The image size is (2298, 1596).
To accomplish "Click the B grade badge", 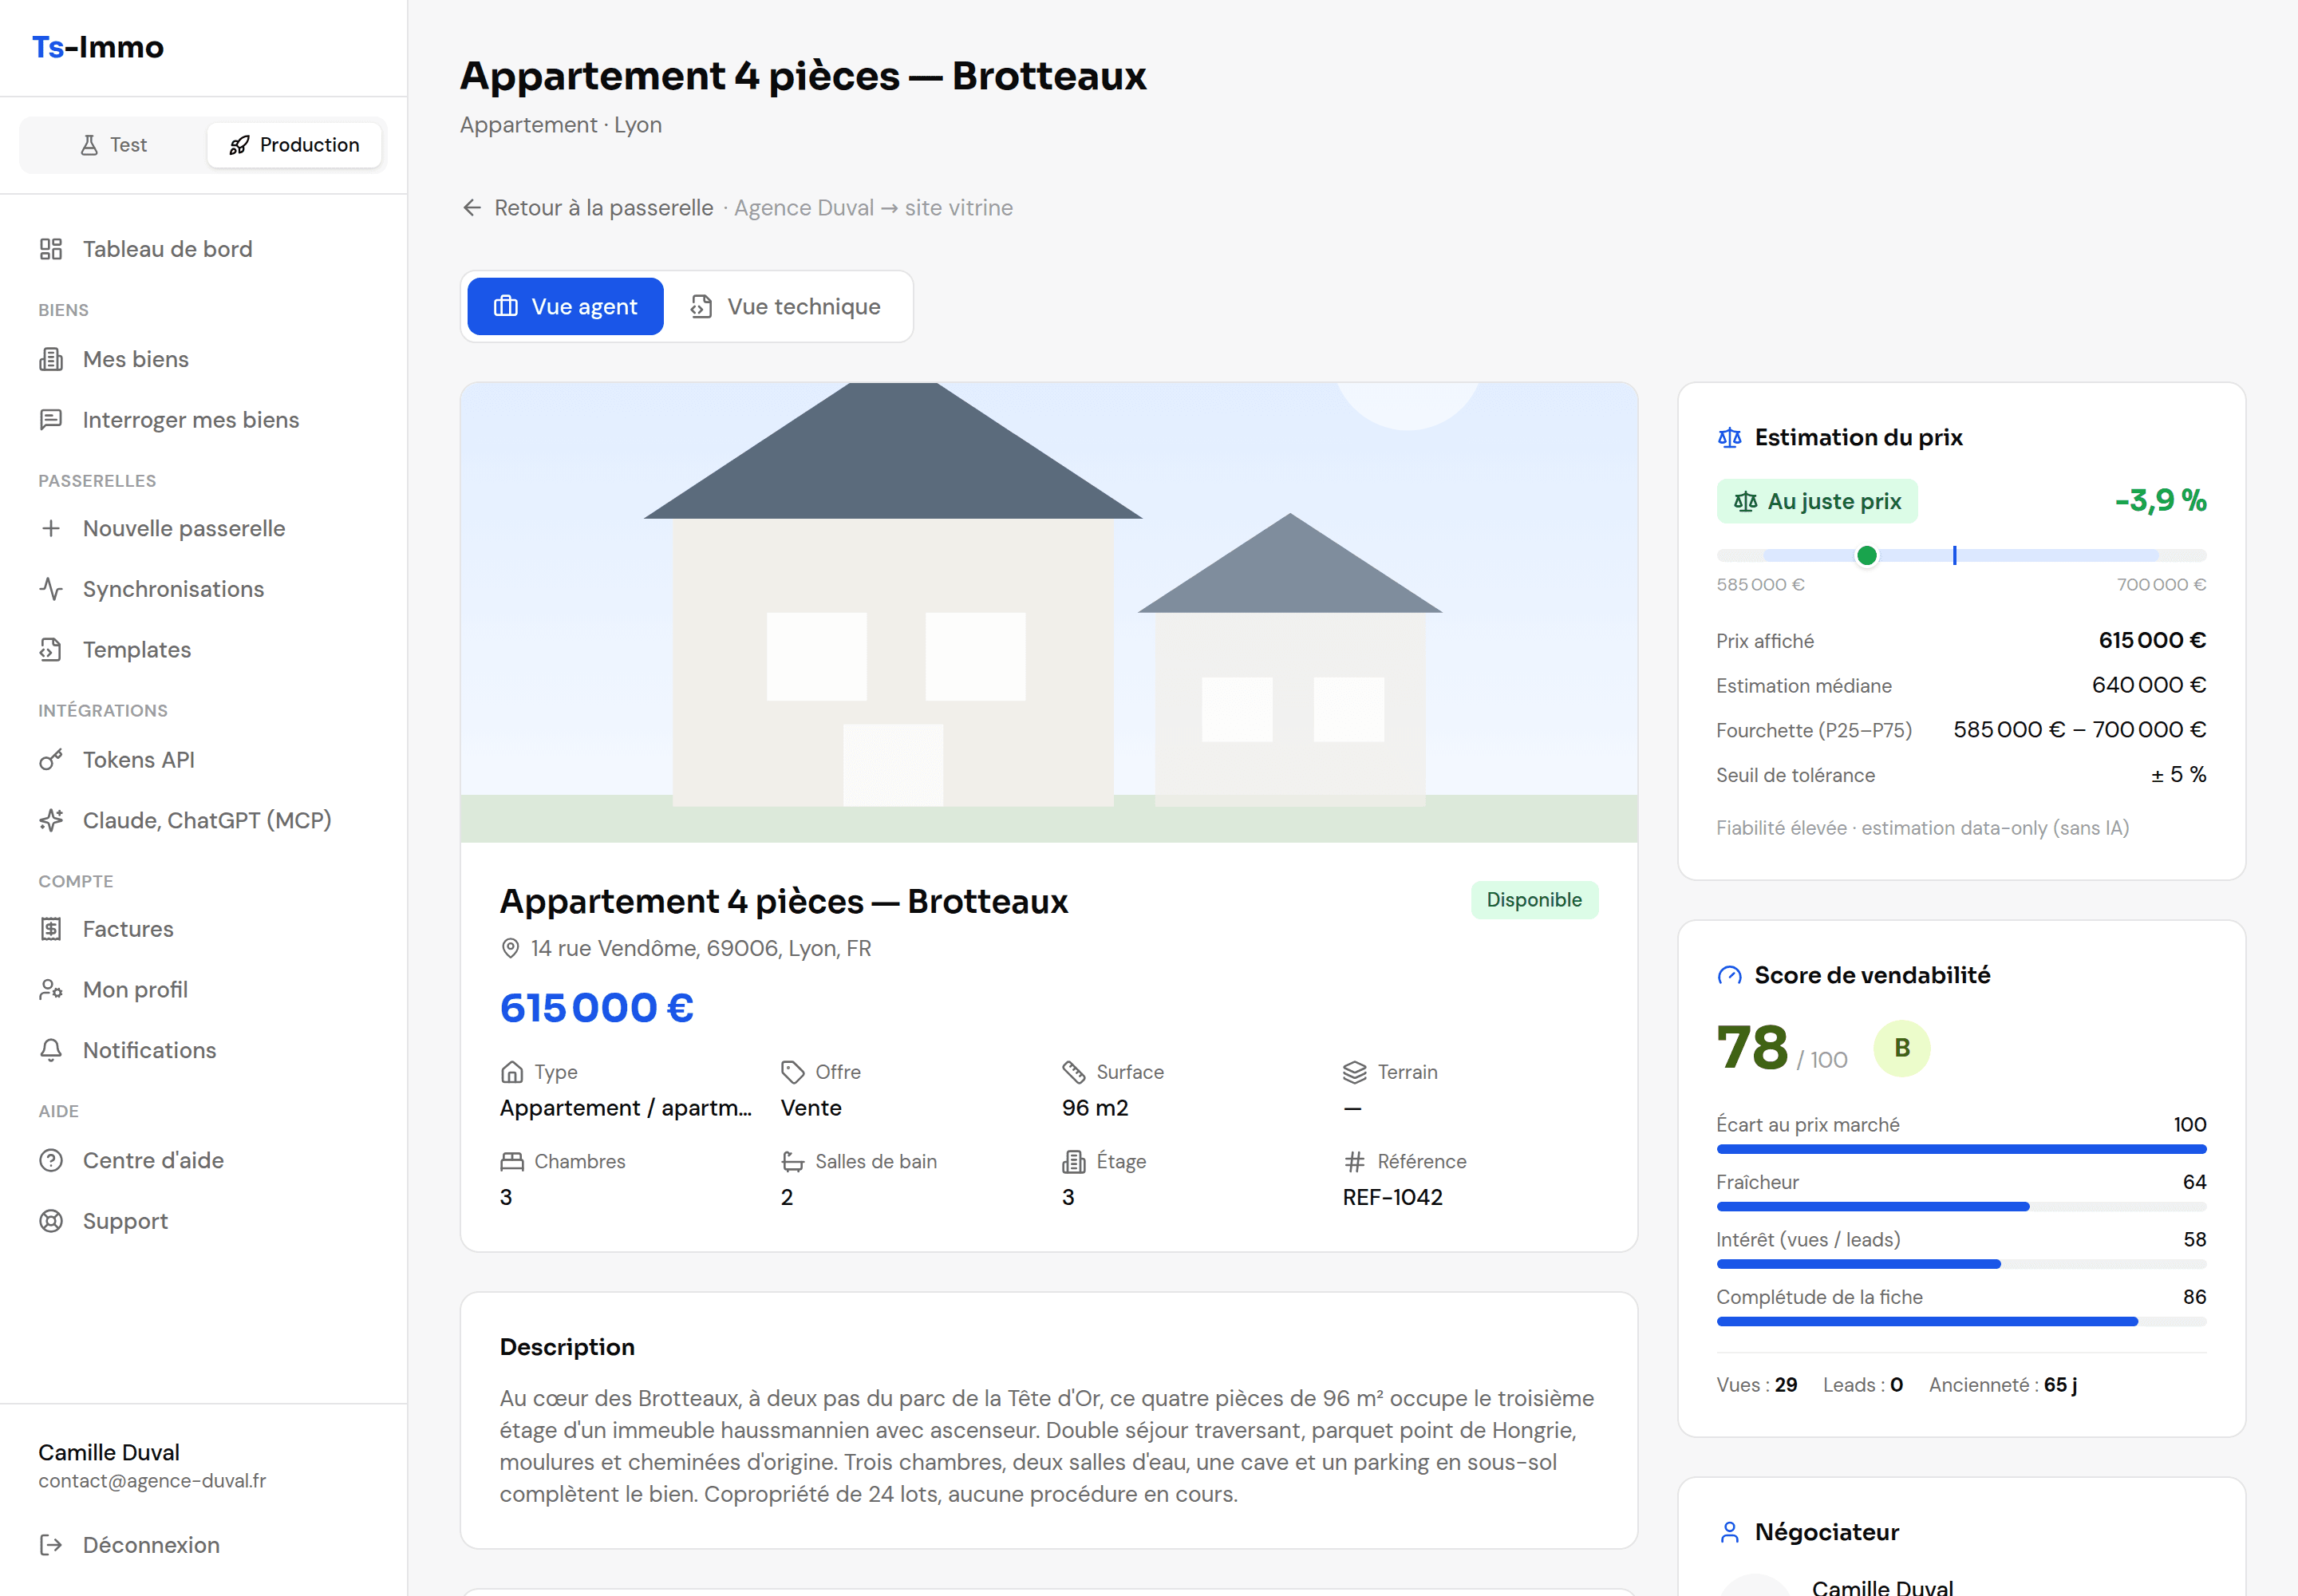I will tap(1901, 1048).
